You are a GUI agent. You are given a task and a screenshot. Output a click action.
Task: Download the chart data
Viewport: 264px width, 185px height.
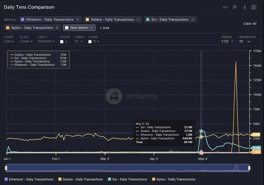245,7
